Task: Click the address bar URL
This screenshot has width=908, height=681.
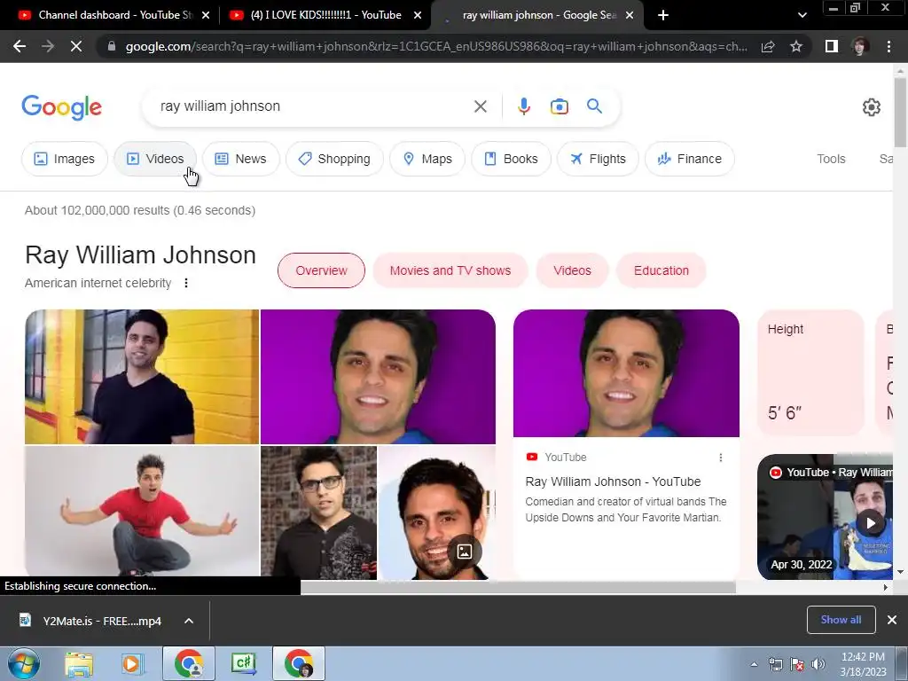Action: pos(435,46)
